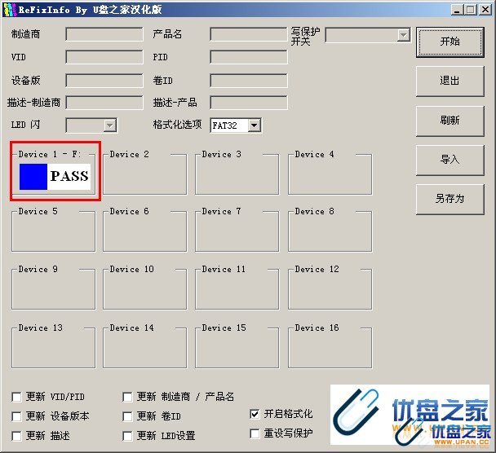Image resolution: width=496 pixels, height=453 pixels.
Task: Enable the 更新 VID/PID checkbox
Action: [x=17, y=397]
